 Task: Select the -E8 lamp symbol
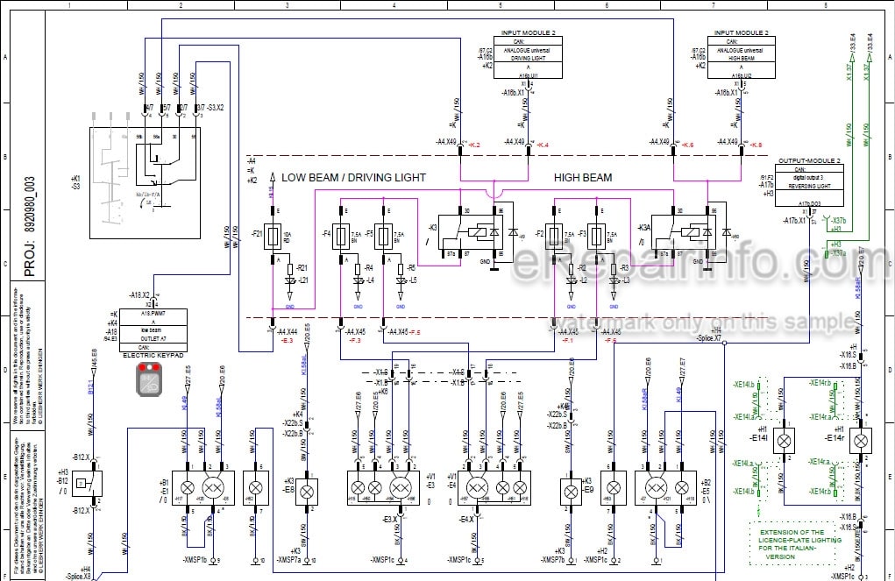click(307, 492)
